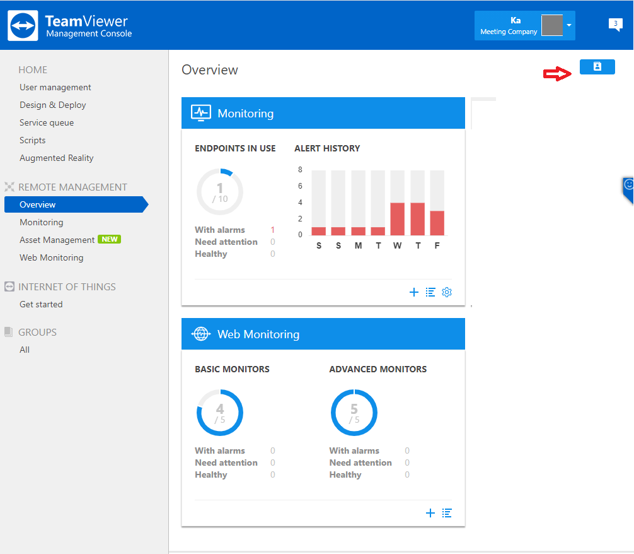Expand the account profile dropdown arrow
This screenshot has height=554, width=634.
(568, 25)
